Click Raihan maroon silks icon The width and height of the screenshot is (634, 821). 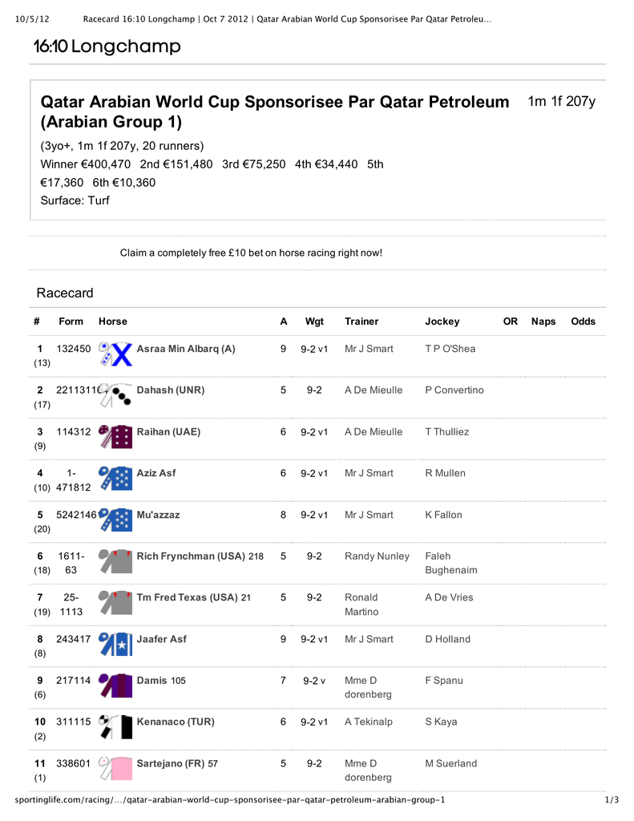click(115, 438)
